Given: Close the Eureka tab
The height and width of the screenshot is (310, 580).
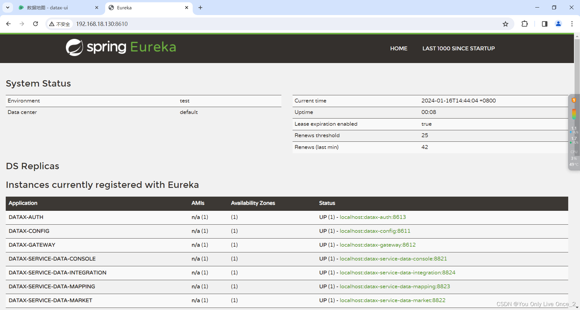Looking at the screenshot, I should pos(186,8).
